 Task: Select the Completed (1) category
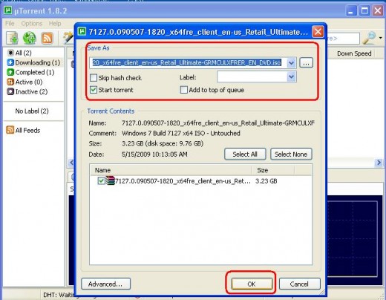point(30,72)
